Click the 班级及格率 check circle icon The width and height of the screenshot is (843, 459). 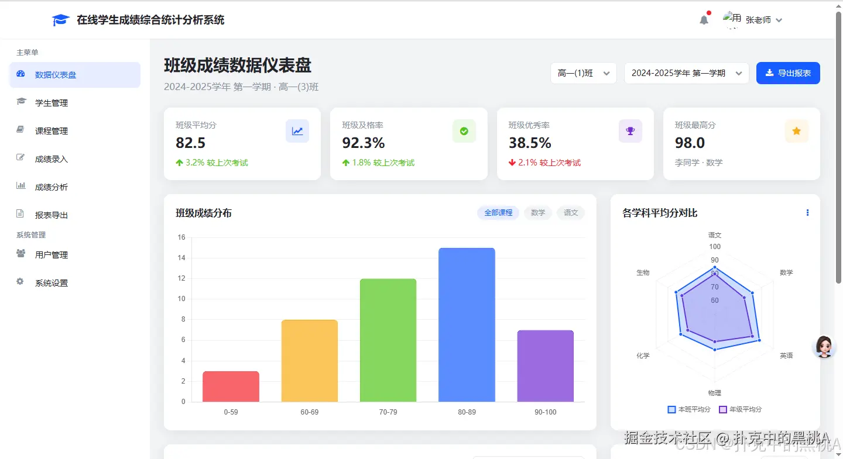pyautogui.click(x=464, y=131)
